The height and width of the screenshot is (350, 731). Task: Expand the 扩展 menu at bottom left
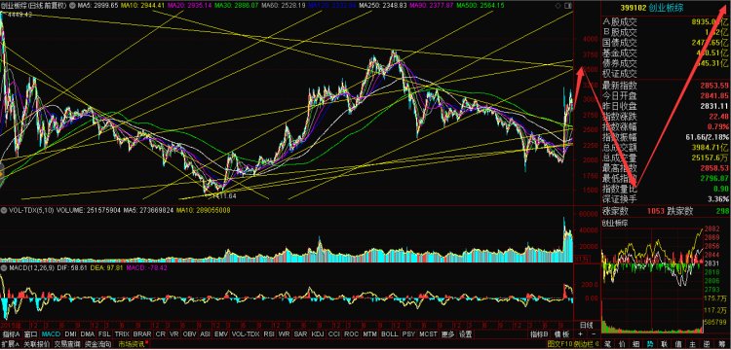(11, 344)
